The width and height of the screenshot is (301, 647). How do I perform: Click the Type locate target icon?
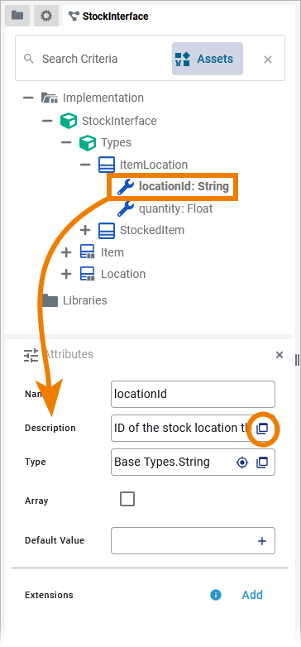coord(242,462)
